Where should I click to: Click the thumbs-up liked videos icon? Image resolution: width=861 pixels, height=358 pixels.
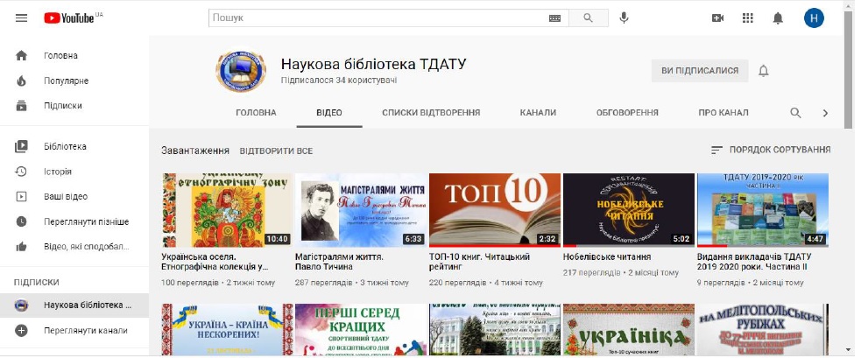21,247
